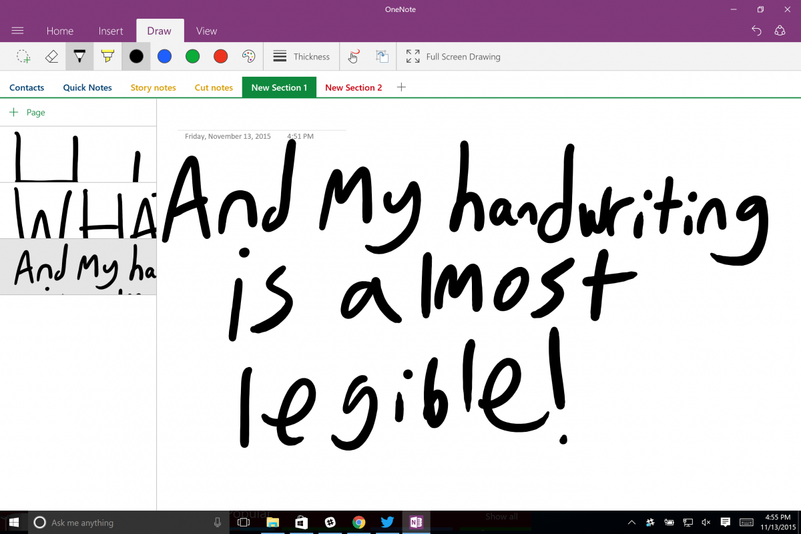
Task: Open the Thickness dropdown
Action: [302, 57]
